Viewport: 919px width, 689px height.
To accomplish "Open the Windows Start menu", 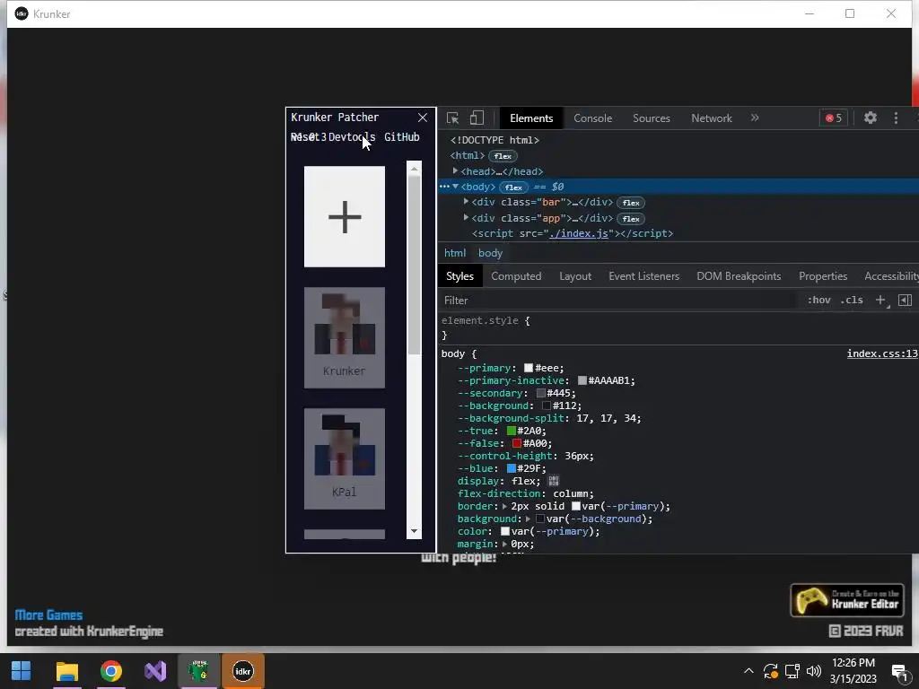I will point(22,671).
